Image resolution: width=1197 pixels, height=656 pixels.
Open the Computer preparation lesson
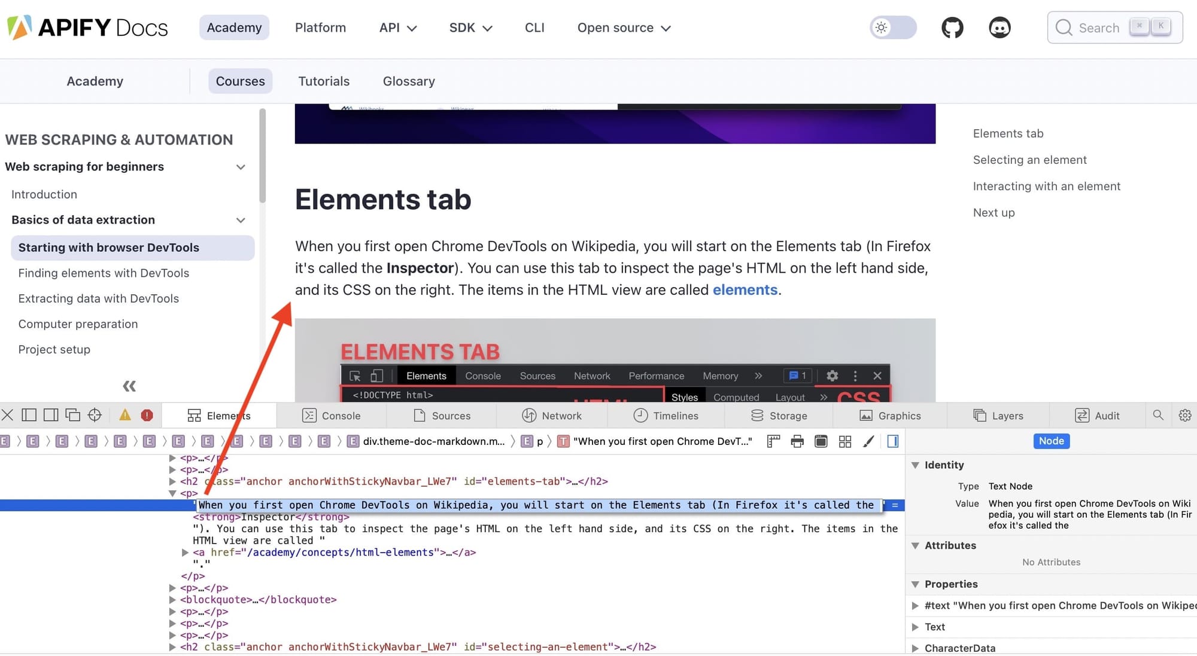coord(78,324)
